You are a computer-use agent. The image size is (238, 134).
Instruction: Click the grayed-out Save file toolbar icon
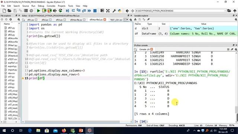click(15, 11)
